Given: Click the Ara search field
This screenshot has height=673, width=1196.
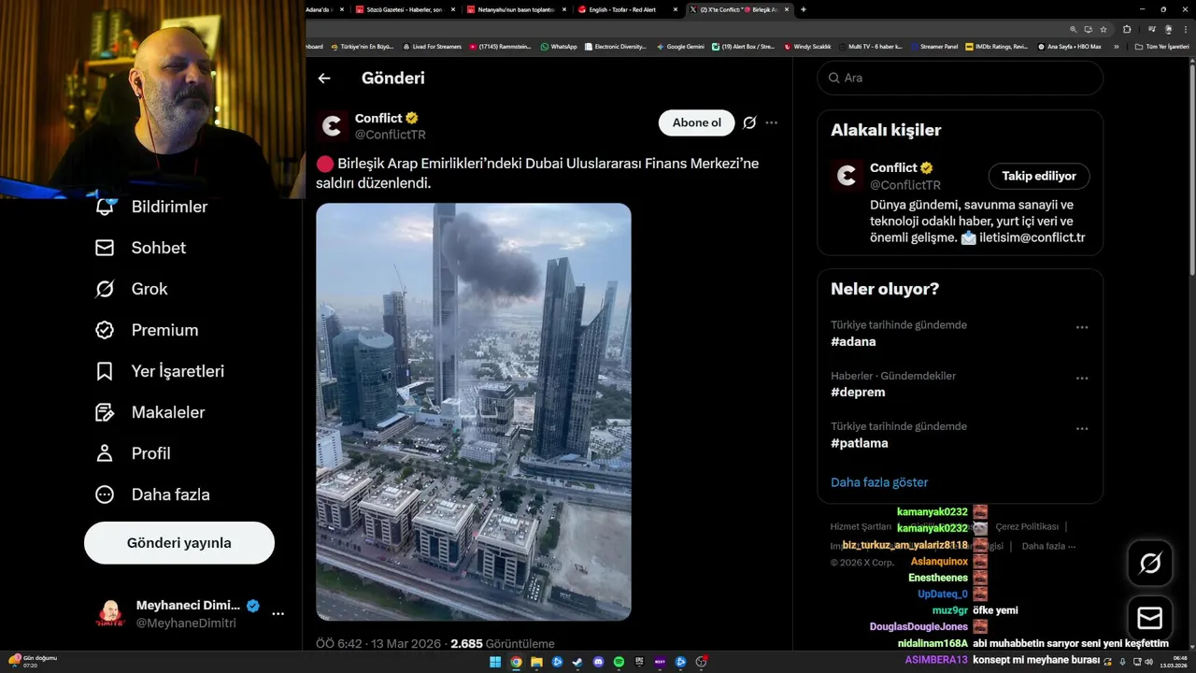Looking at the screenshot, I should 961,78.
